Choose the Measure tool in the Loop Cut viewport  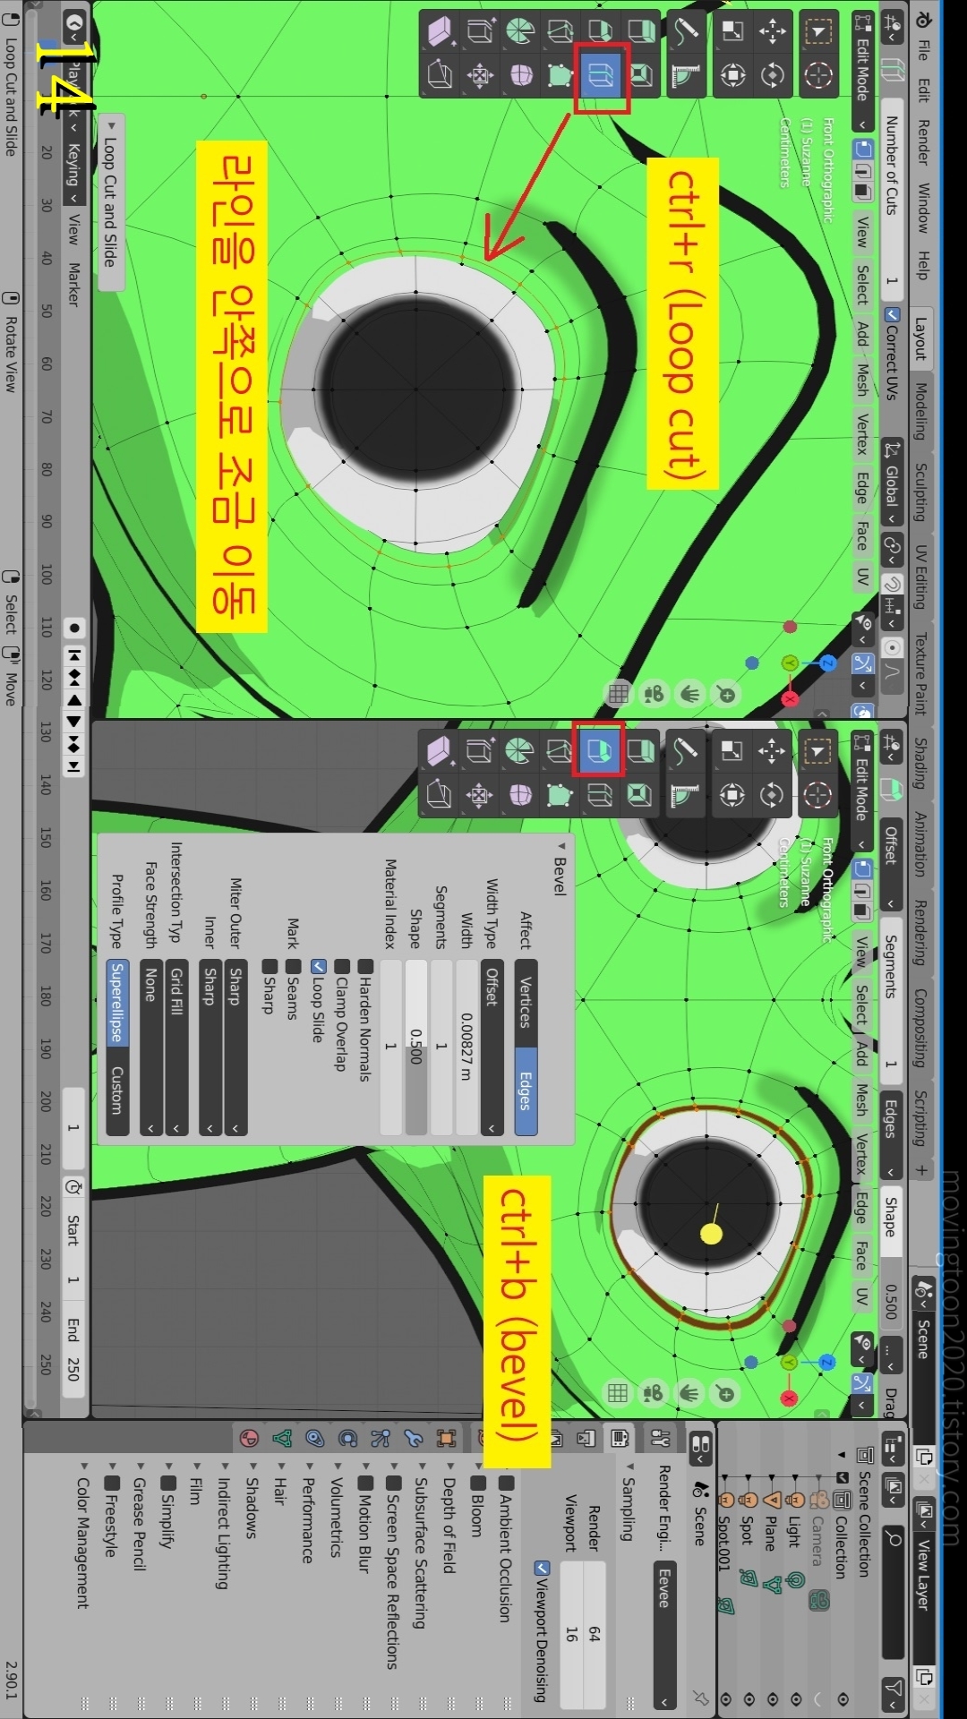coord(685,75)
